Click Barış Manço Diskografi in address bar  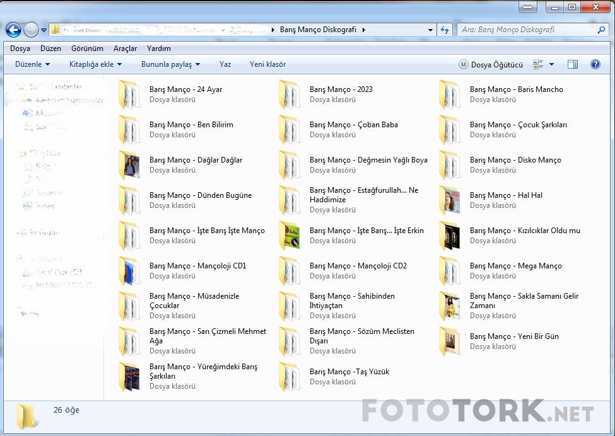[x=318, y=30]
